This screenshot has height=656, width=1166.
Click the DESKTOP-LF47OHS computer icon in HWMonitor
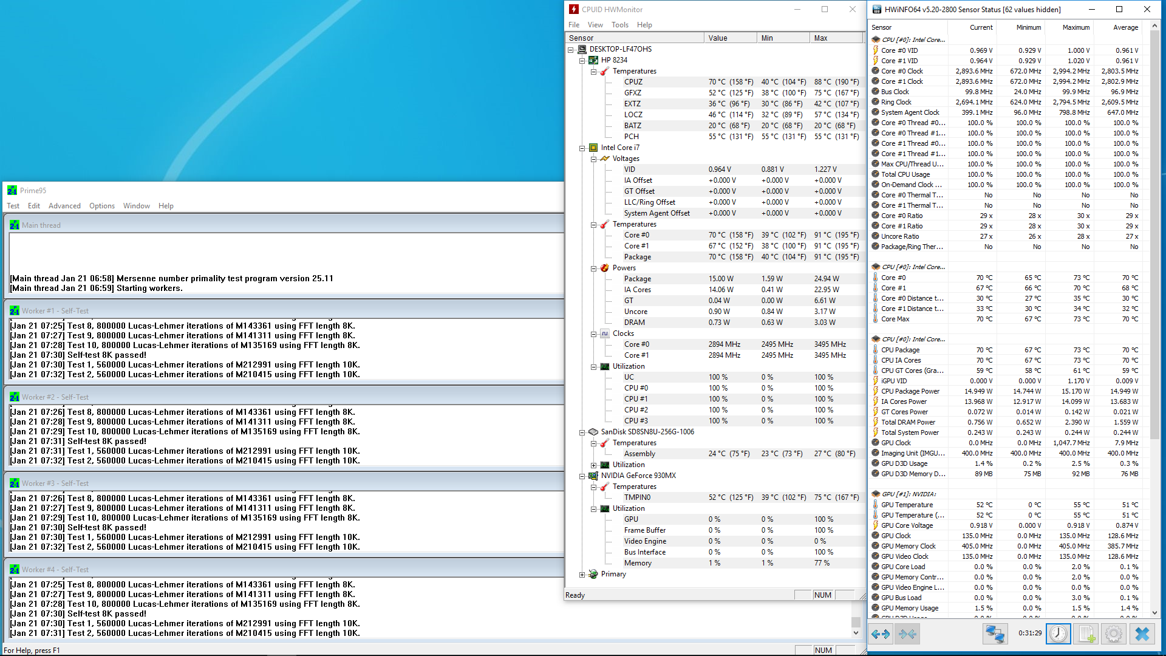coord(582,49)
